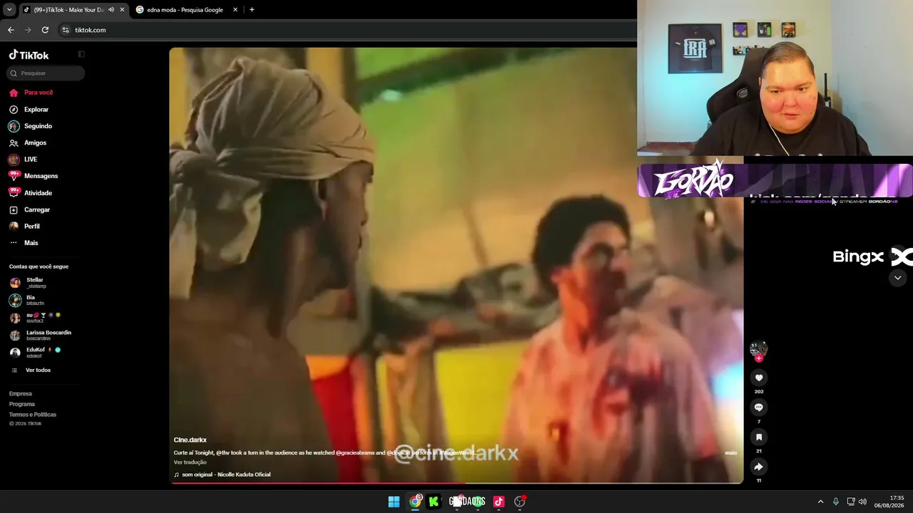This screenshot has height=513, width=913.
Task: Seek along the video progress bar
Action: (456, 482)
